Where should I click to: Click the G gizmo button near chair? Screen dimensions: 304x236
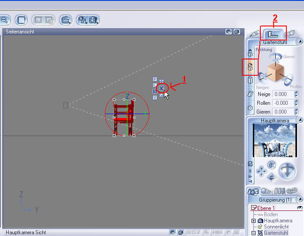[x=155, y=91]
